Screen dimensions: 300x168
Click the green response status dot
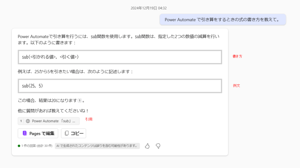pos(19,146)
